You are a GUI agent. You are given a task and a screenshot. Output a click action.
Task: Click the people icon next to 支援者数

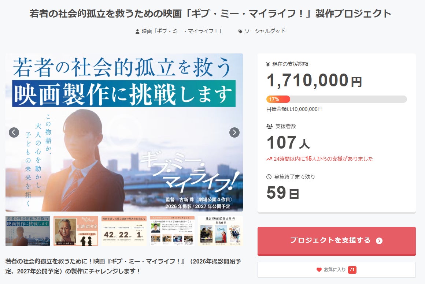(269, 126)
